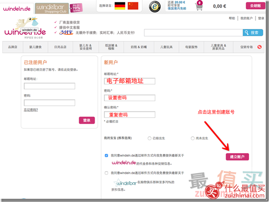The image size is (269, 202).
Task: Switch language to the Chinese flag
Action: (x=133, y=6)
